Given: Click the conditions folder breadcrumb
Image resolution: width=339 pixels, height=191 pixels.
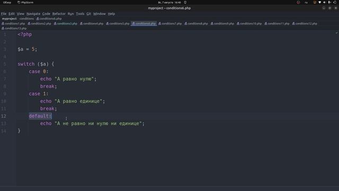Looking at the screenshot, I should [x=26, y=19].
